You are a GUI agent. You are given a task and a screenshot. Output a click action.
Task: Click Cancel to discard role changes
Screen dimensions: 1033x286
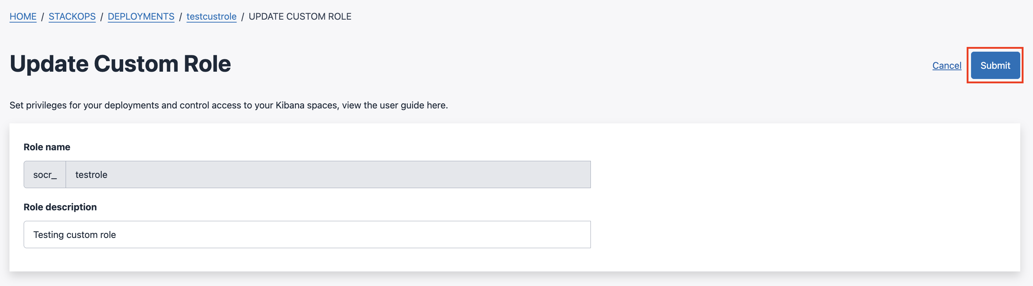tap(947, 65)
